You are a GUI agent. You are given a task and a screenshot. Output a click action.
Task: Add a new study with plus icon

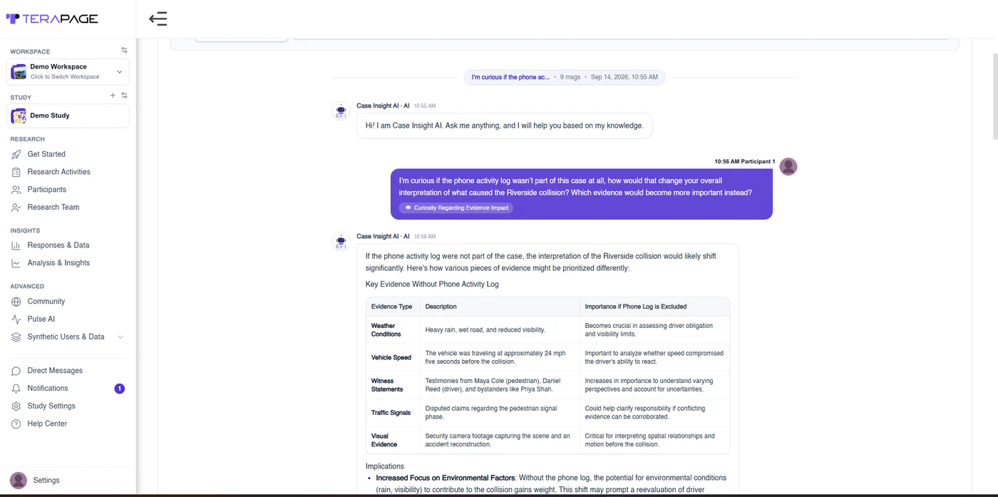[x=113, y=96]
